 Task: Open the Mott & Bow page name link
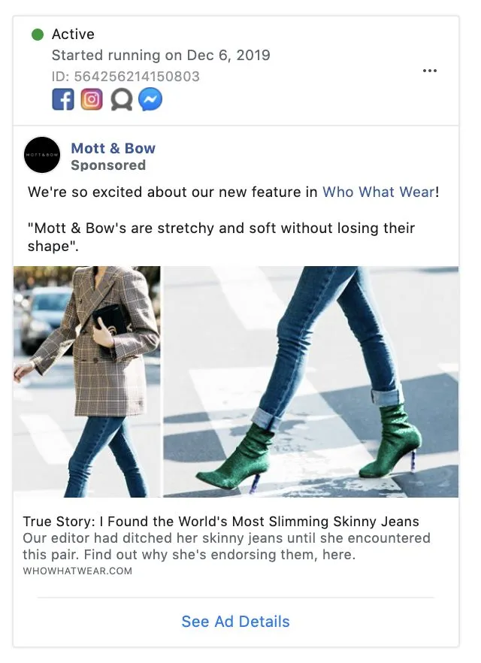[x=113, y=148]
